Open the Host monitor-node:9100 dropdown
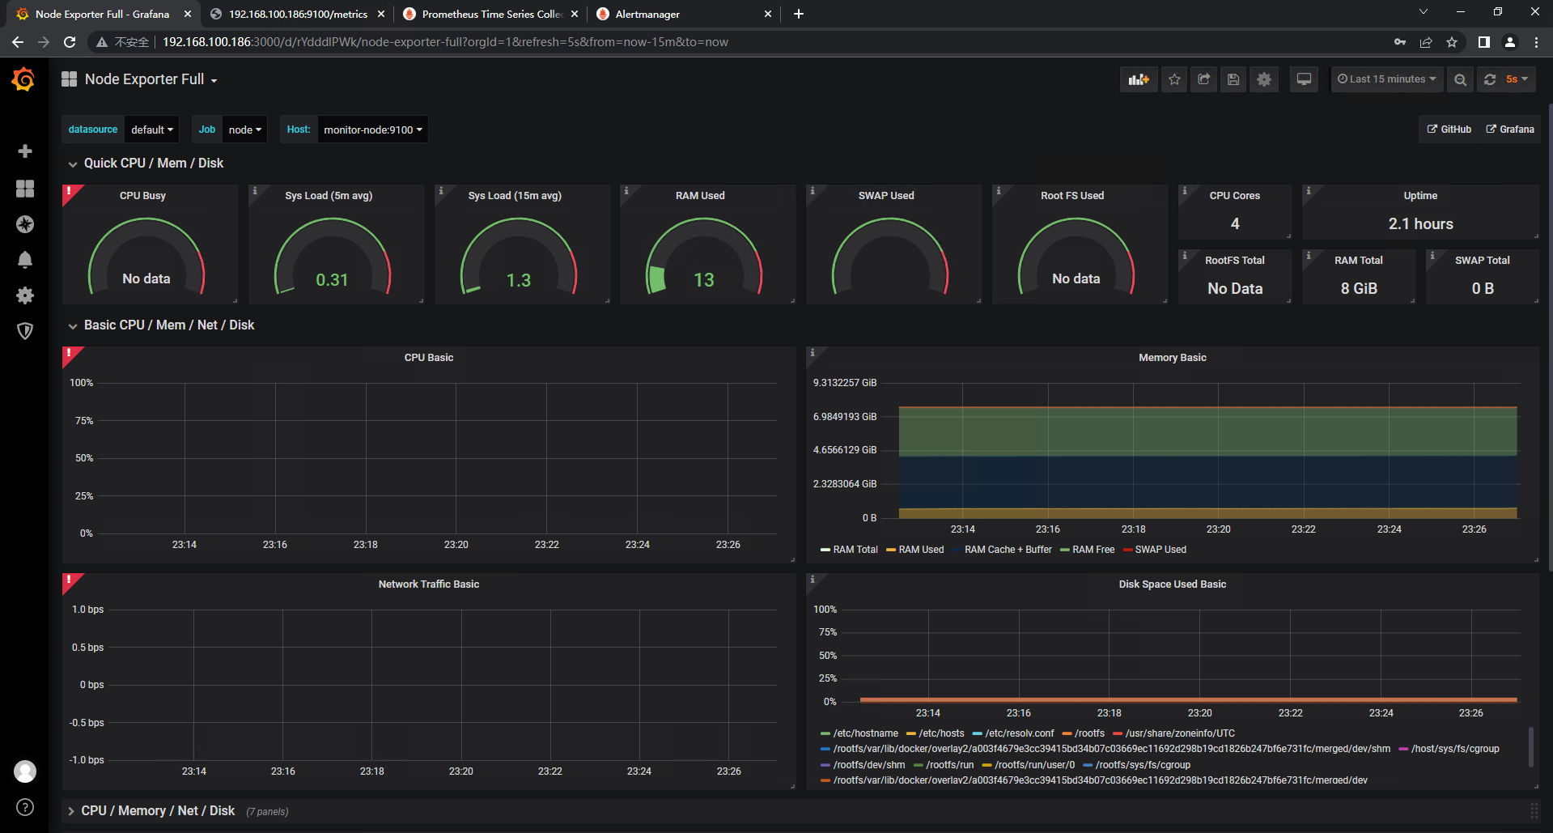 tap(373, 130)
